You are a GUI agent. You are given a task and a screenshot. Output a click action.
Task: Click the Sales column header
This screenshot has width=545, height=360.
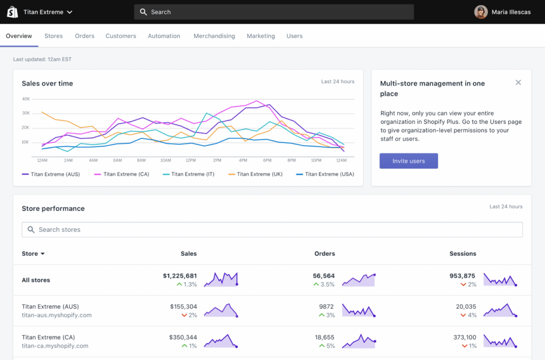188,253
